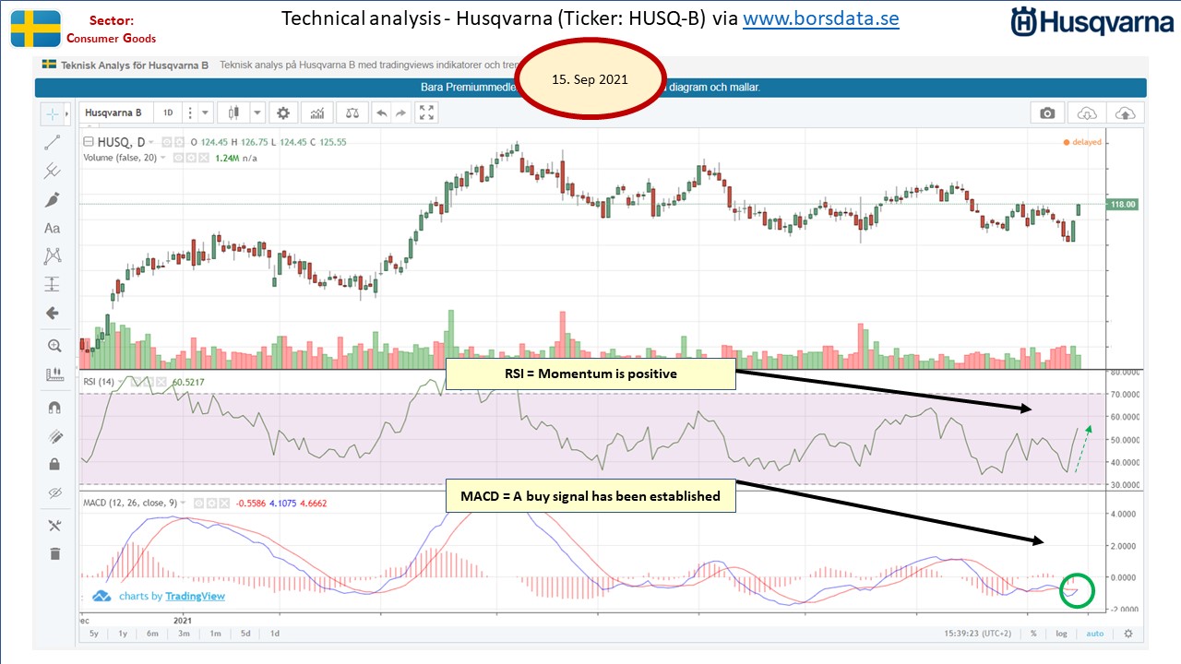Viewport: 1181px width, 664px height.
Task: Toggle hide all drawings eye icon
Action: 54,492
